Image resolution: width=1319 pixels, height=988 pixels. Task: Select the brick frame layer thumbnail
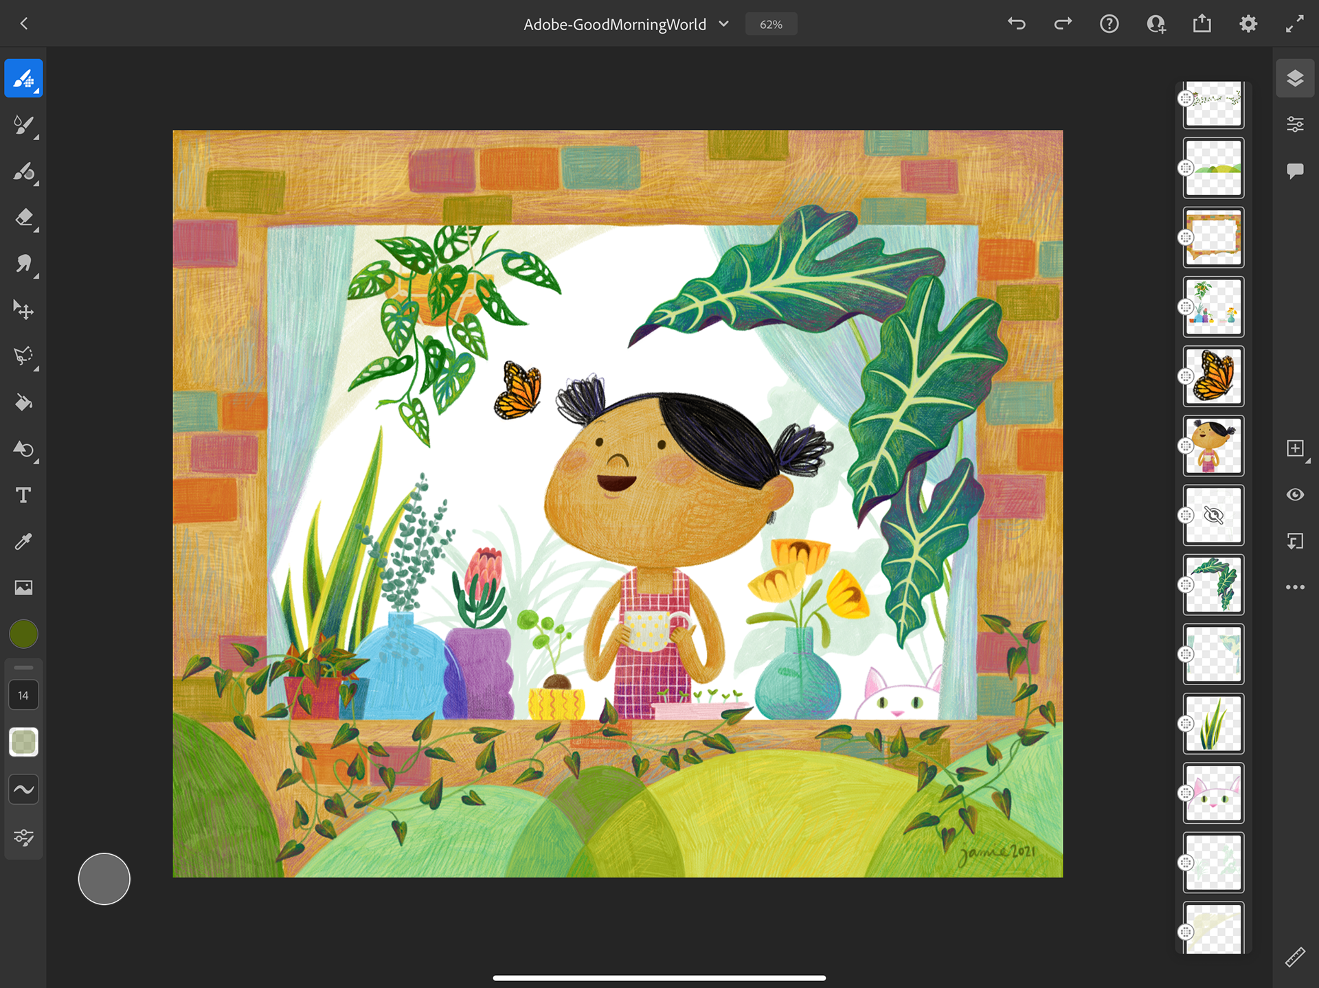pyautogui.click(x=1214, y=238)
